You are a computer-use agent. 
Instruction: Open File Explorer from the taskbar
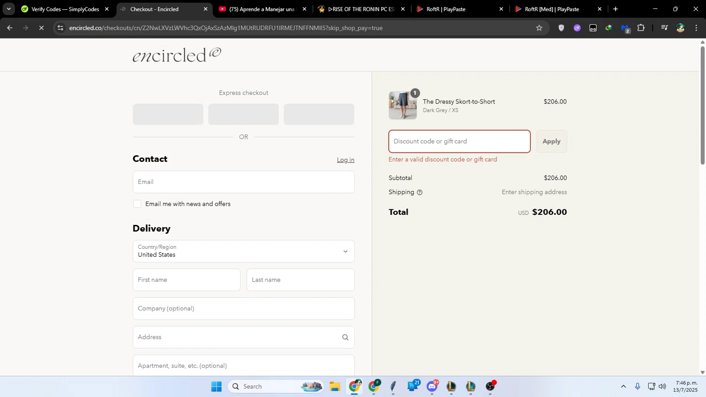pyautogui.click(x=335, y=387)
